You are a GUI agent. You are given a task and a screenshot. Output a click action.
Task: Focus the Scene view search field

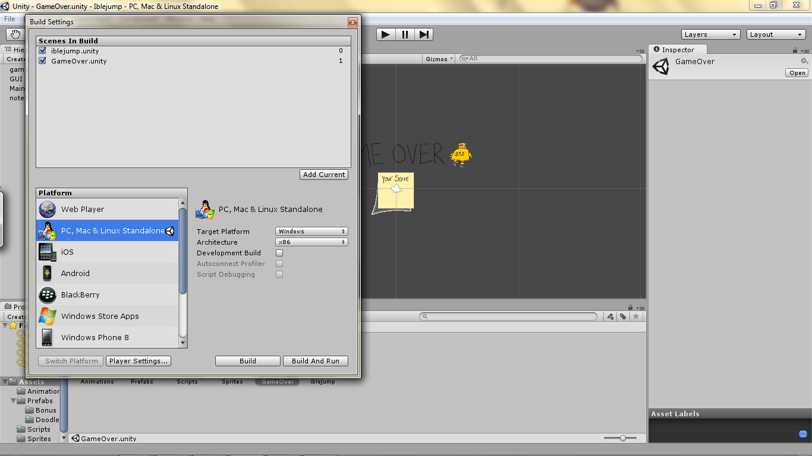click(x=552, y=59)
